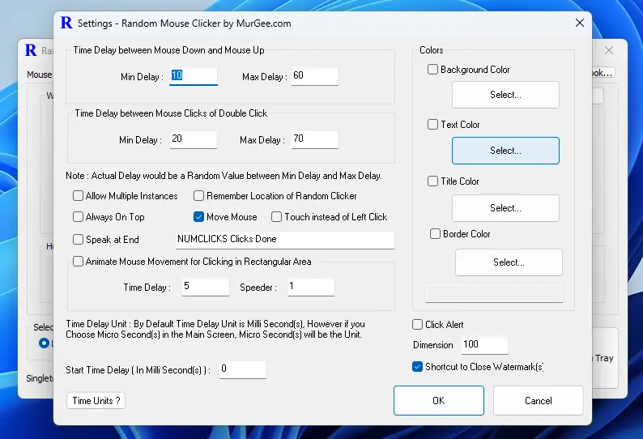This screenshot has width=643, height=439.
Task: Open the Border Color Select button
Action: tap(509, 262)
